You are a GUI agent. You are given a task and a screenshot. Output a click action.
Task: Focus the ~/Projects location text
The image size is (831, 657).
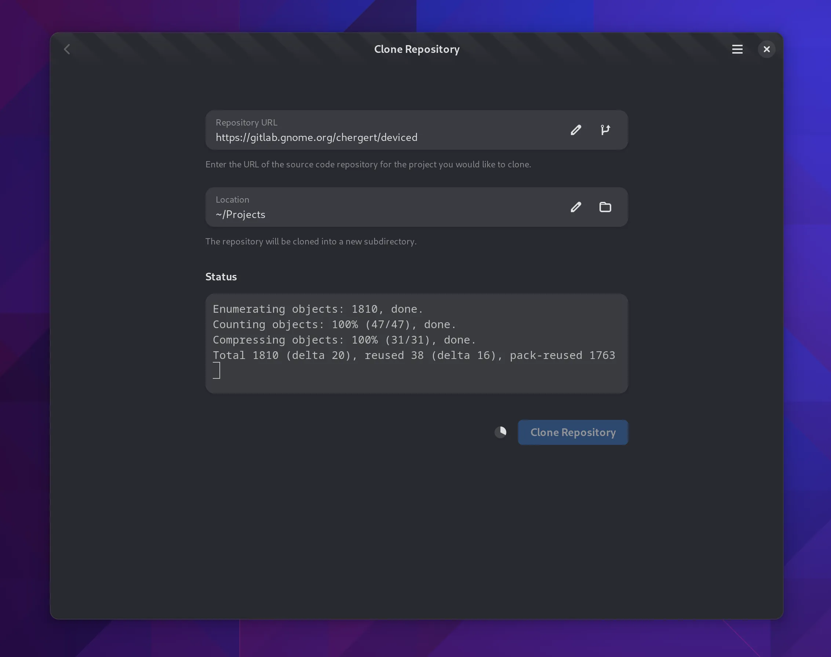click(240, 215)
